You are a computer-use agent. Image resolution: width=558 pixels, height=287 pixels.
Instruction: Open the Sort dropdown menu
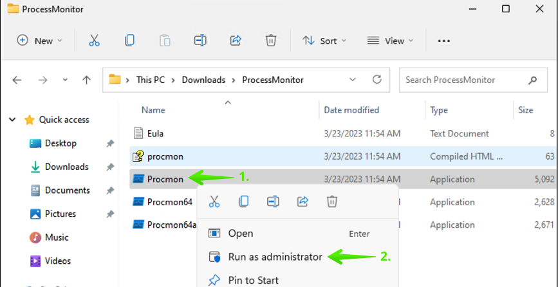(324, 41)
